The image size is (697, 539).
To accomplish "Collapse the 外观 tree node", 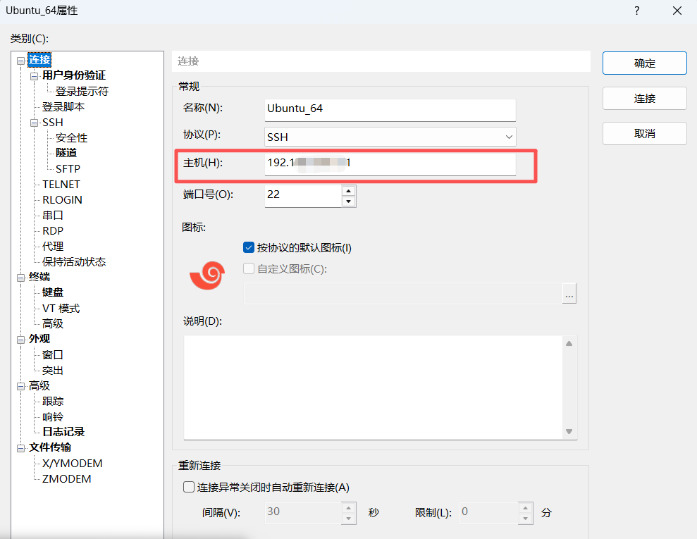I will tap(21, 340).
